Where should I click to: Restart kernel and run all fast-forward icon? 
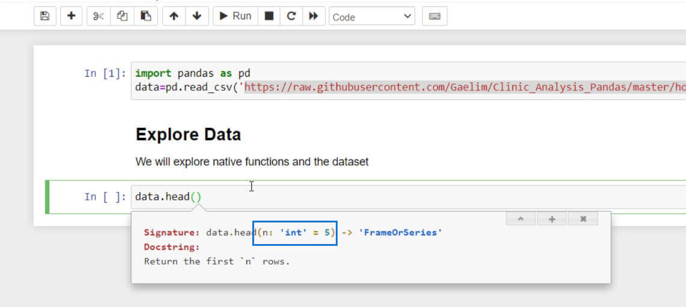[x=314, y=16]
